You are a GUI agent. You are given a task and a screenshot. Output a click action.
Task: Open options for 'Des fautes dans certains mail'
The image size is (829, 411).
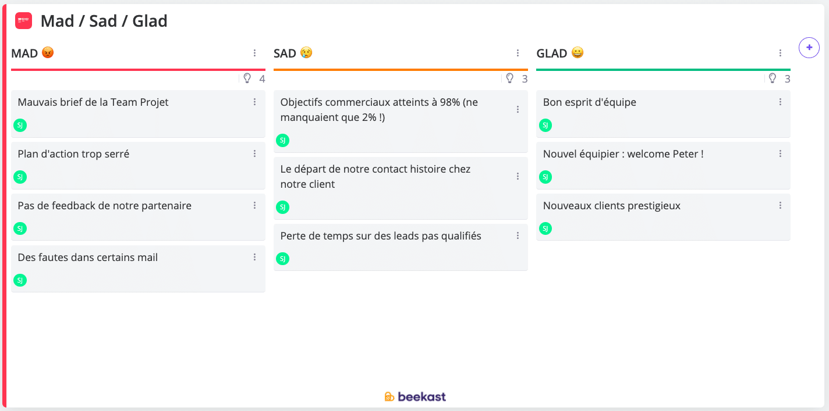tap(254, 258)
